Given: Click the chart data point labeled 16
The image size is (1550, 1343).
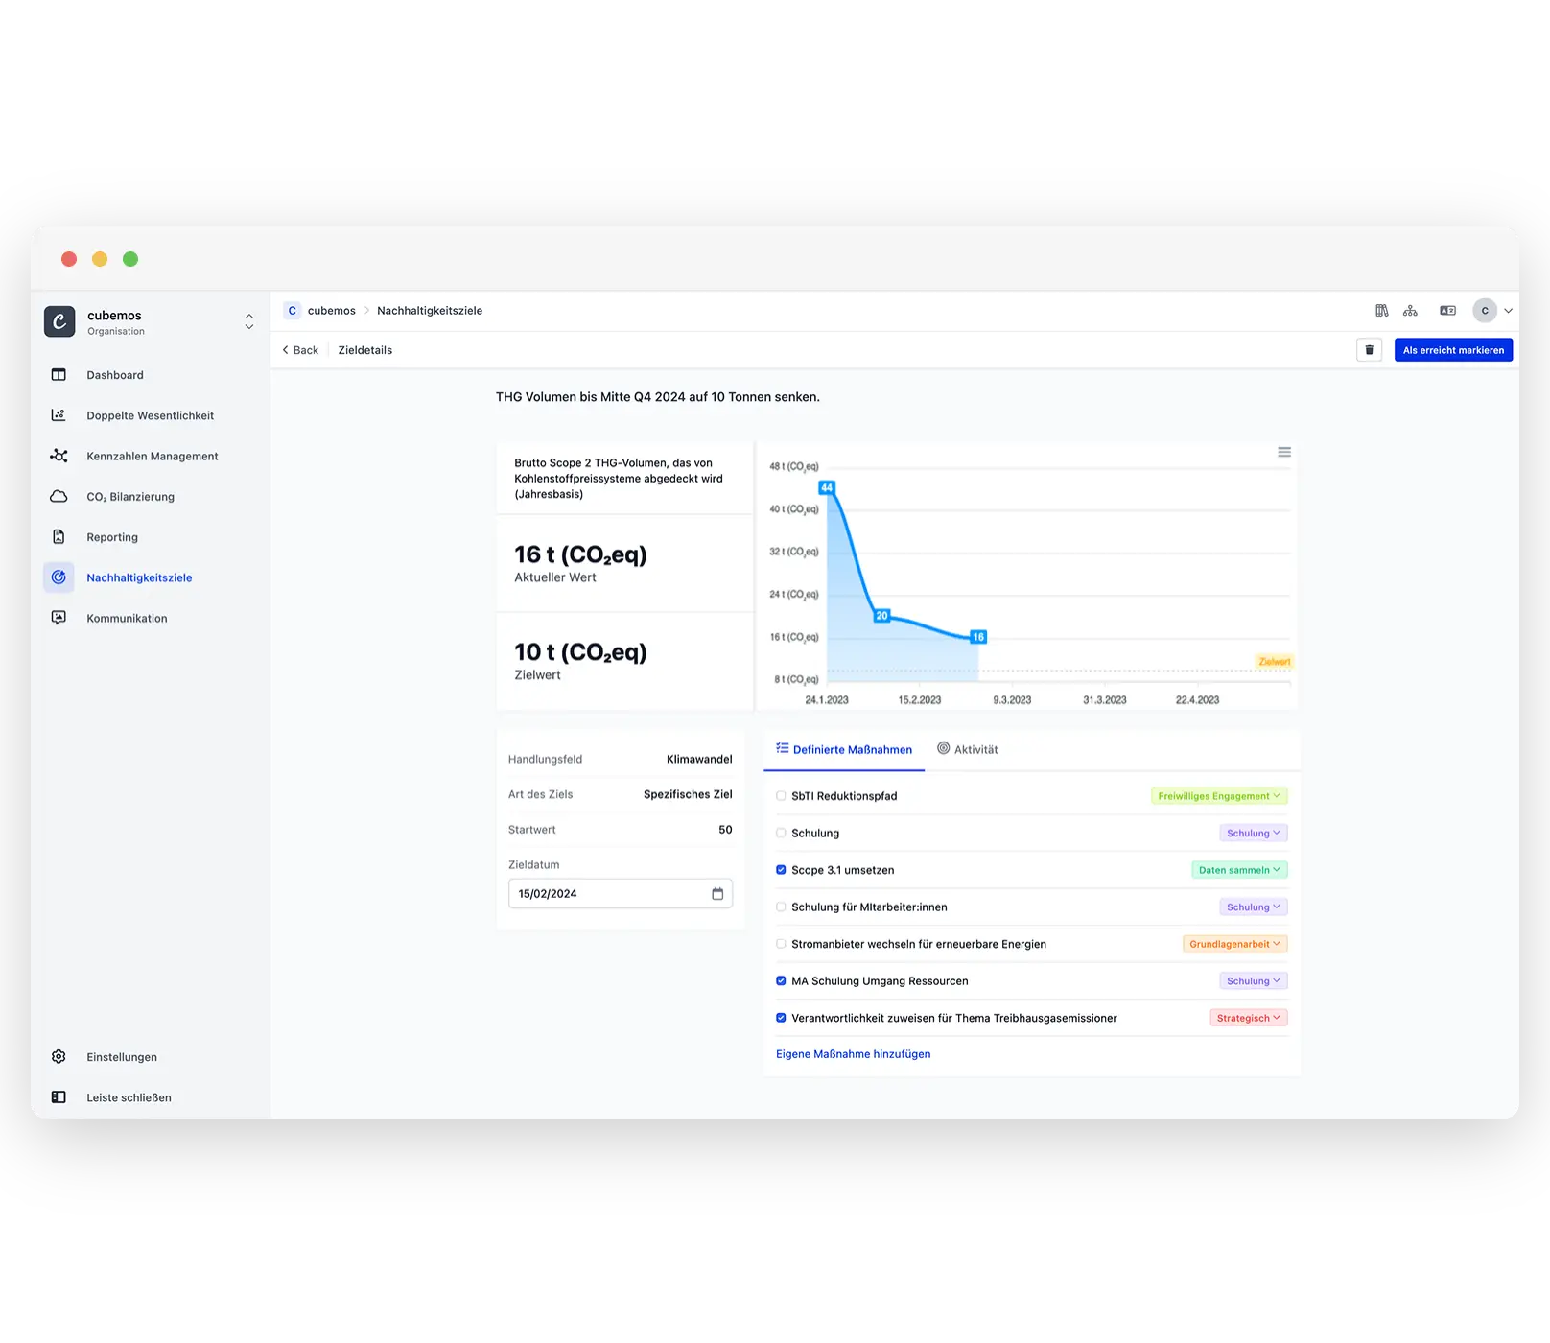Looking at the screenshot, I should click(x=978, y=637).
